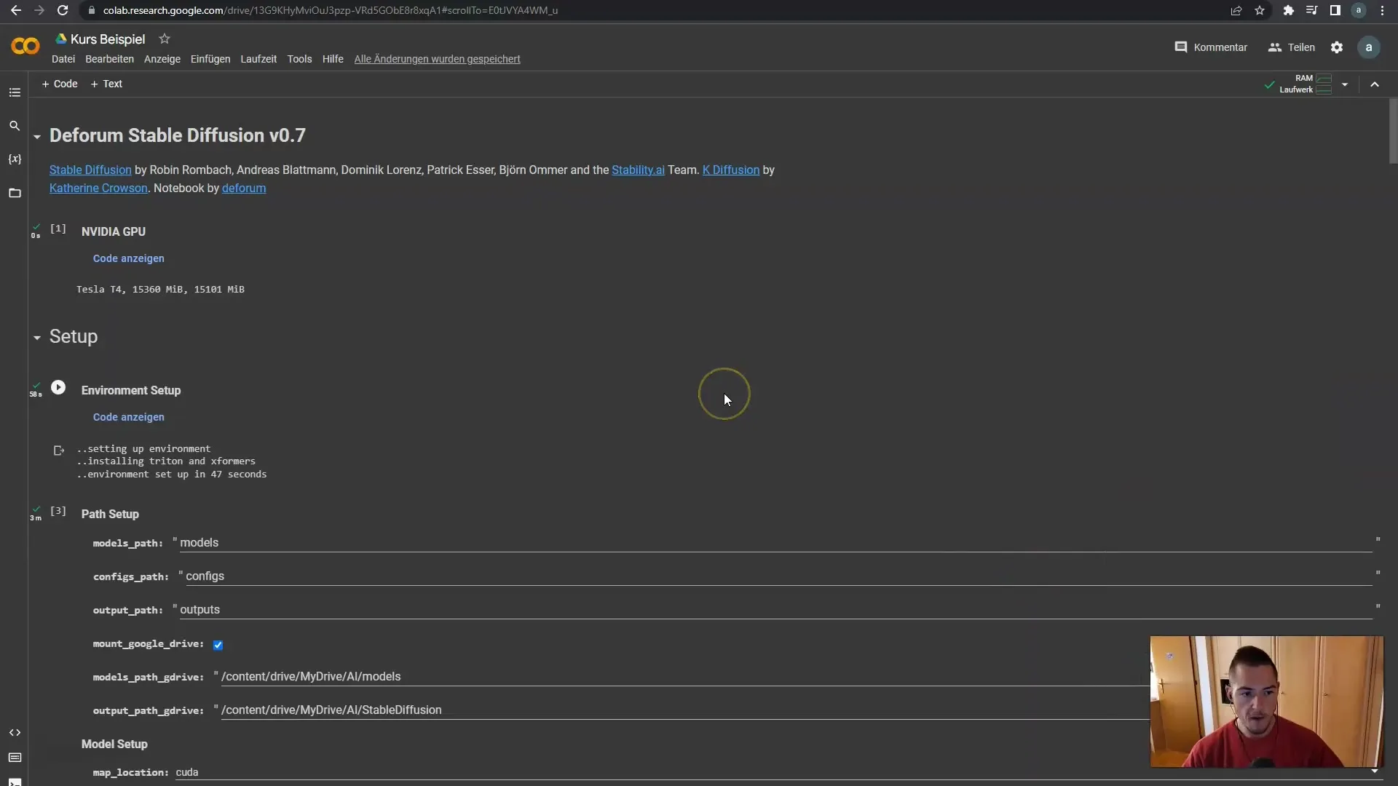View the site security lock info
Viewport: 1398px width, 786px height.
(x=91, y=10)
